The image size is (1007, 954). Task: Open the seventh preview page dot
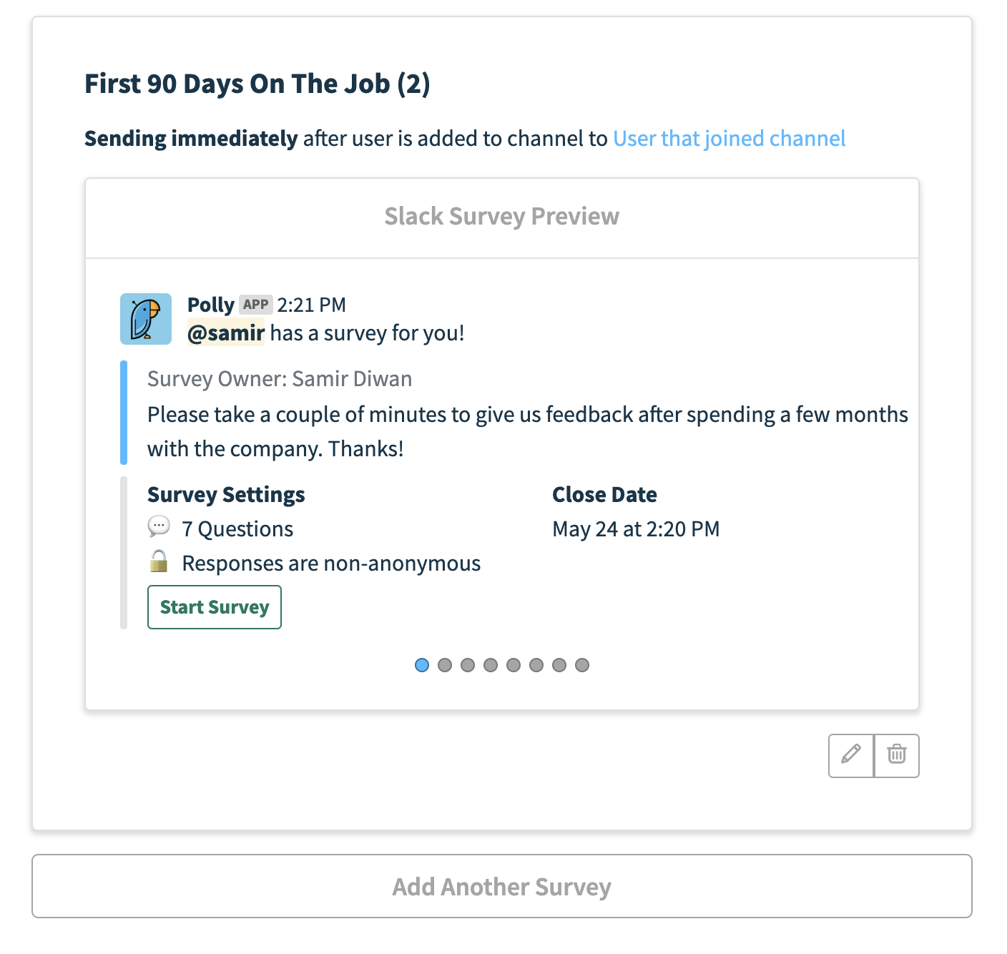click(559, 665)
